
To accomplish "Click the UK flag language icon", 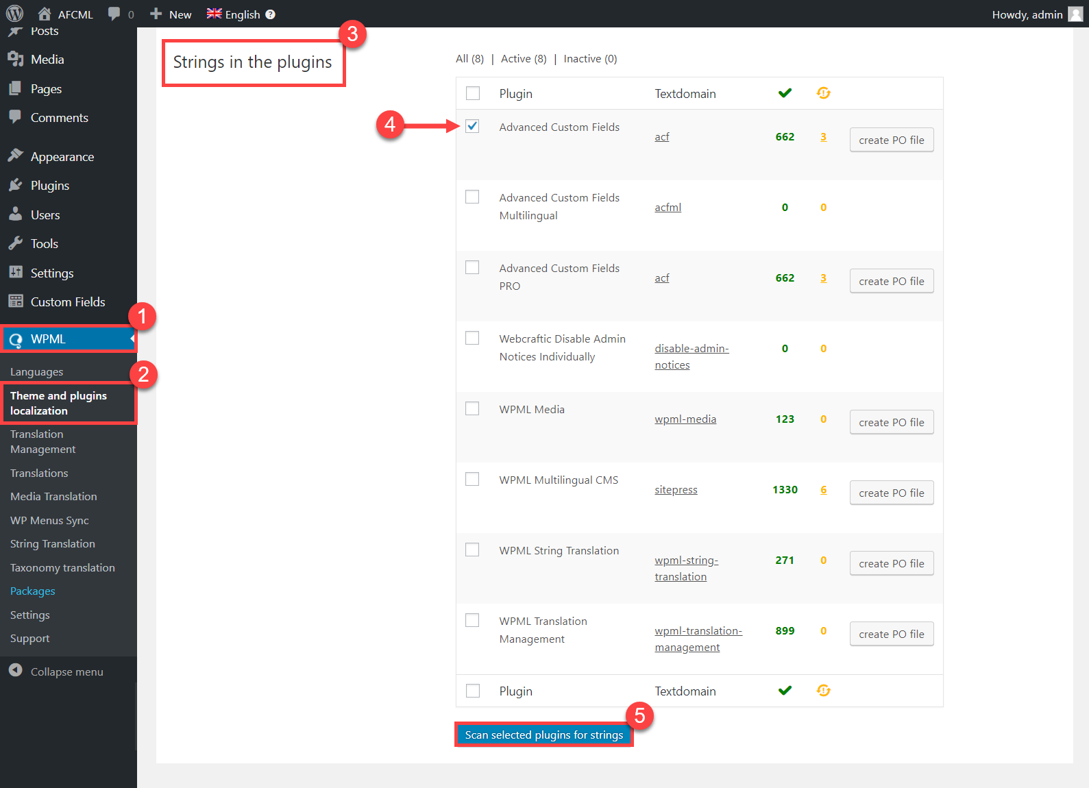I will point(215,14).
